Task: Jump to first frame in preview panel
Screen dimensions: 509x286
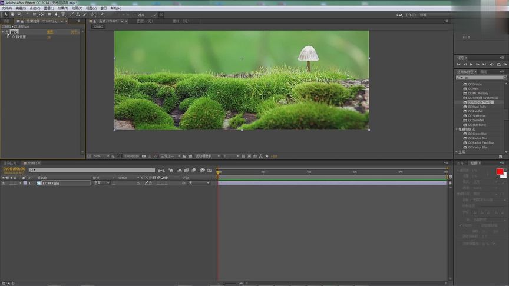Action: [459, 64]
